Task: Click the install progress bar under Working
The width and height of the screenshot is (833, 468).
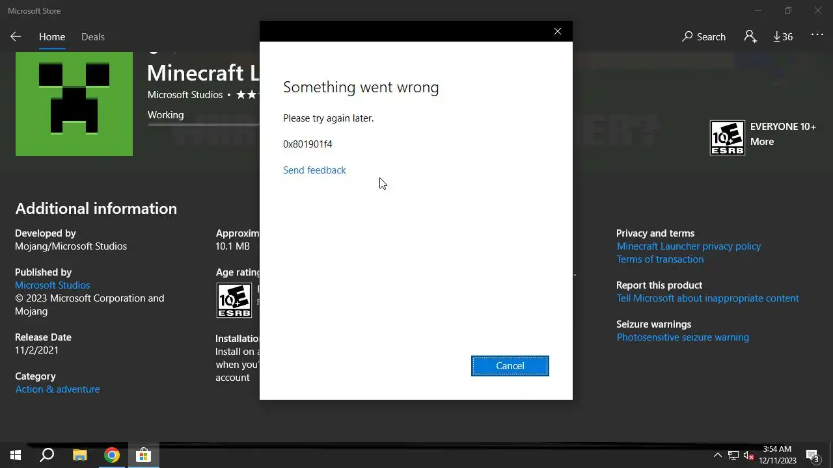Action: click(204, 124)
